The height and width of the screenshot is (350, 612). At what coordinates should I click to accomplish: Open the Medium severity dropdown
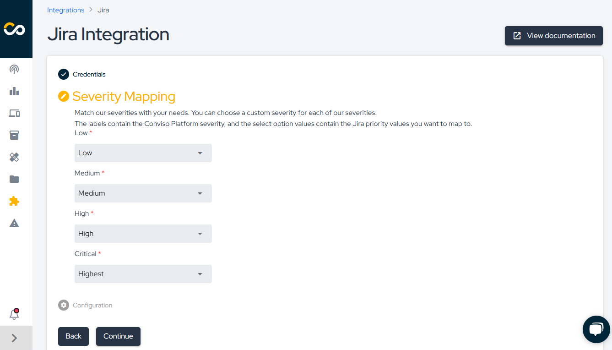[x=143, y=193]
